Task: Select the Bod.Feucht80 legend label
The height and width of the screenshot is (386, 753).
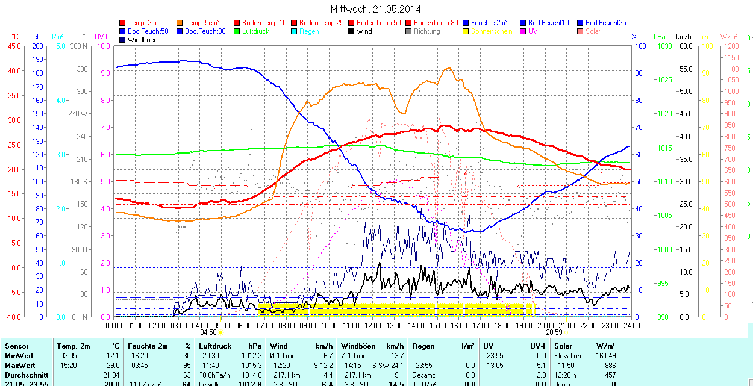Action: click(205, 31)
